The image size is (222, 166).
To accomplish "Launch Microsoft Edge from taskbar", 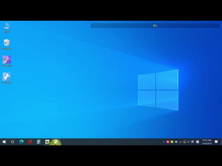I will (x=22, y=142).
